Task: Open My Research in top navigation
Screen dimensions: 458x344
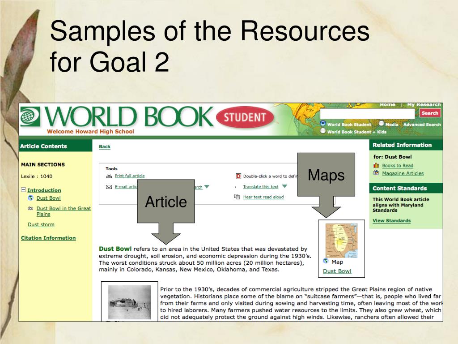Action: pyautogui.click(x=424, y=104)
